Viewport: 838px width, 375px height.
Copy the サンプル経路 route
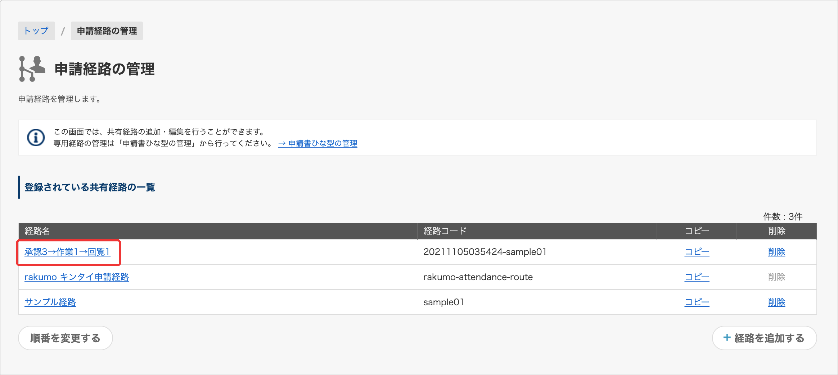coord(697,302)
